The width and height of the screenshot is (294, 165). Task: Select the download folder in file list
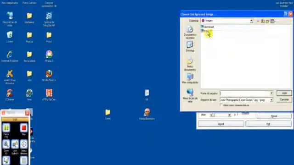(207, 27)
